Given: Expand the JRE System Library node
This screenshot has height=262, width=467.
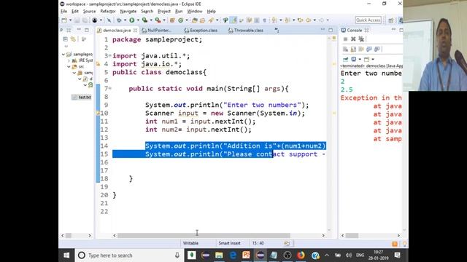Looking at the screenshot, I should coord(69,60).
